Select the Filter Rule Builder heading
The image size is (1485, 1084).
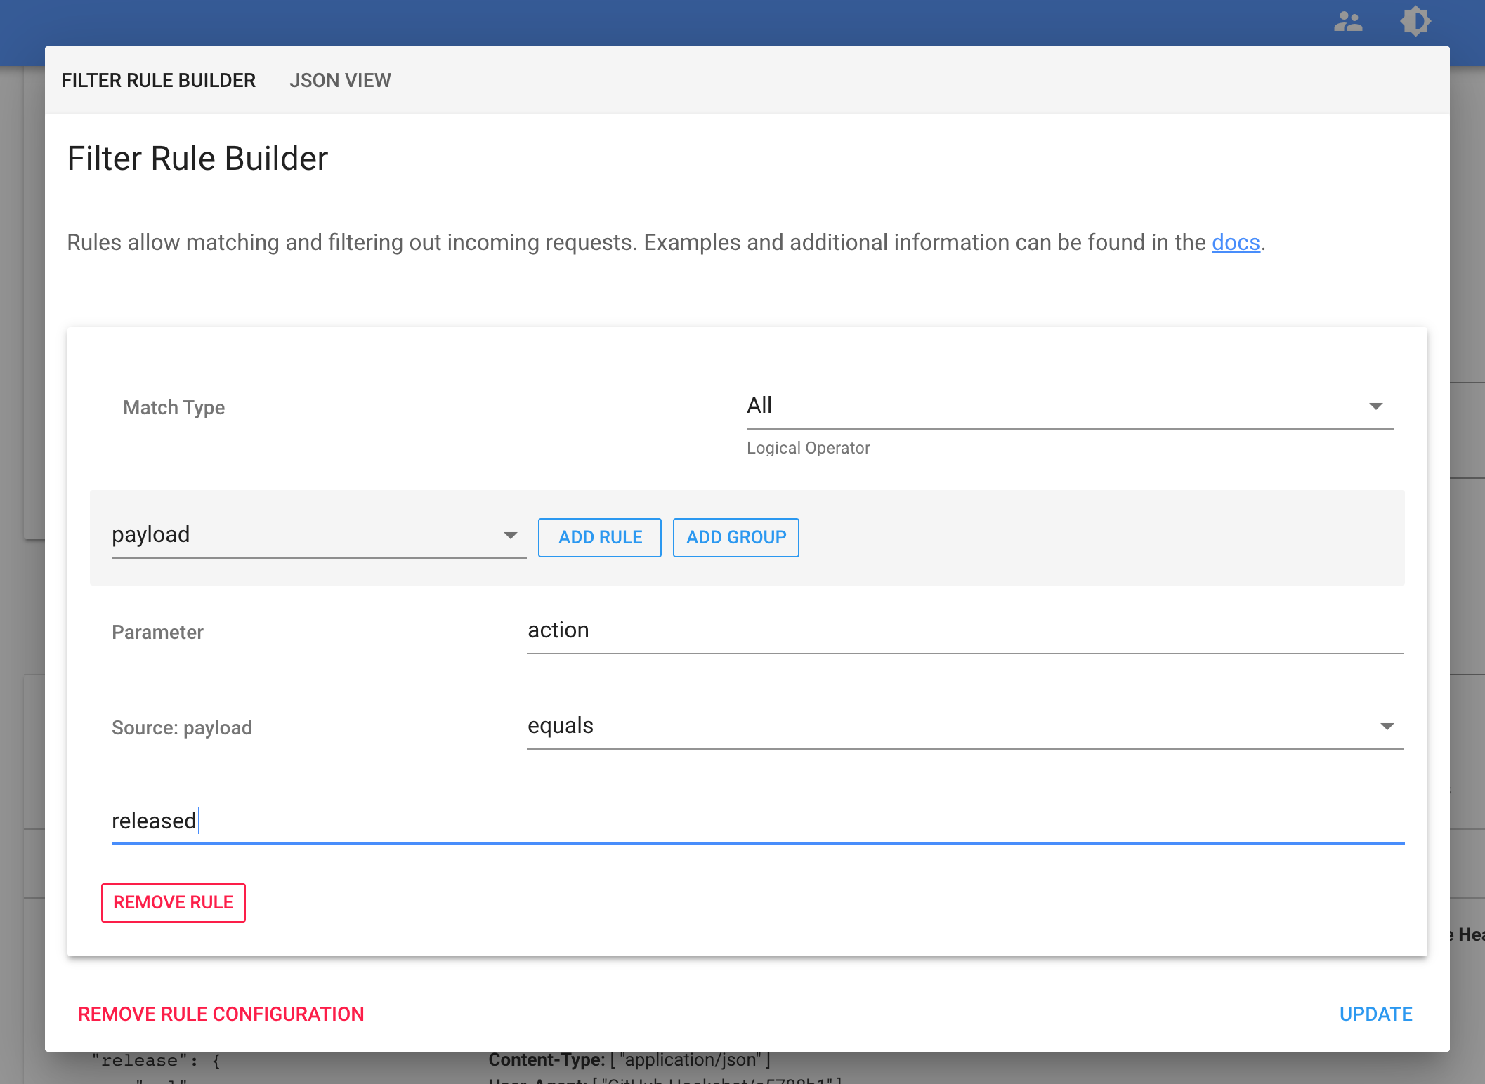click(x=197, y=158)
